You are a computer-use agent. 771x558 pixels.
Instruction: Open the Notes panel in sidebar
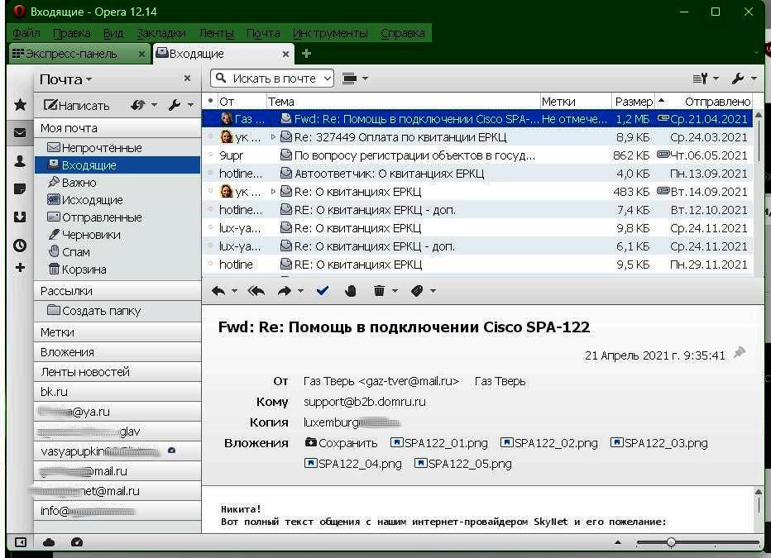click(20, 189)
